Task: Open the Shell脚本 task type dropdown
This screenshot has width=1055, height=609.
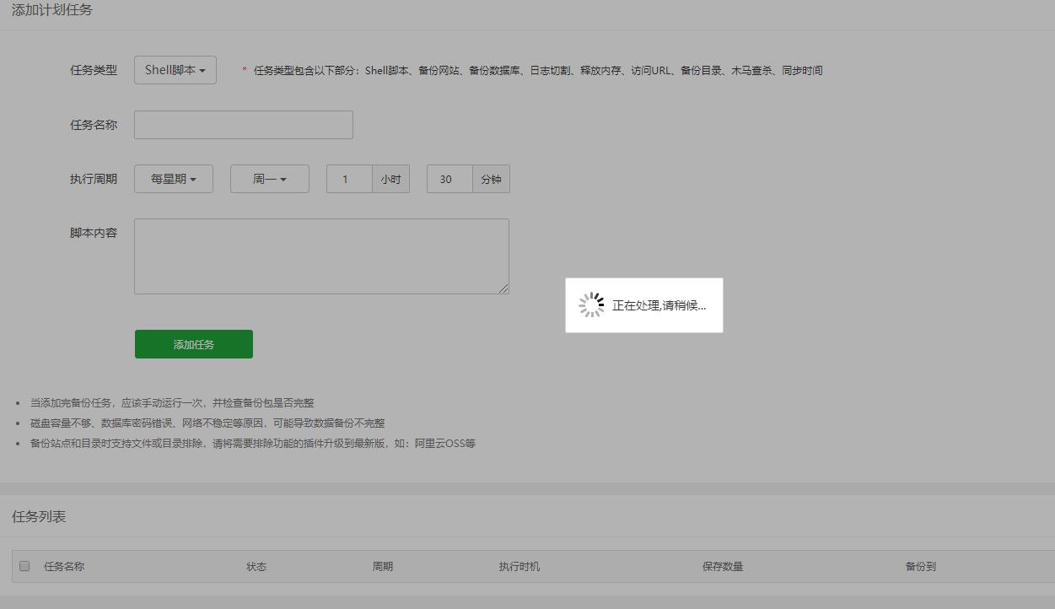Action: (174, 70)
